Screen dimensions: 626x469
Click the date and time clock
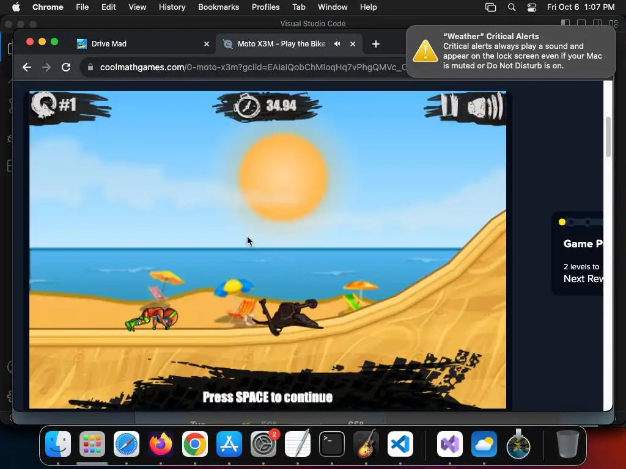coord(581,7)
